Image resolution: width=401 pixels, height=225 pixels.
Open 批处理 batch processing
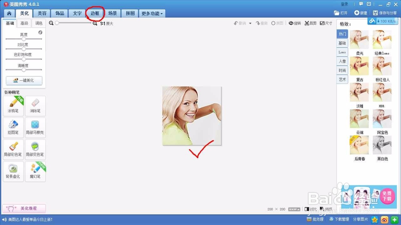pos(315,219)
